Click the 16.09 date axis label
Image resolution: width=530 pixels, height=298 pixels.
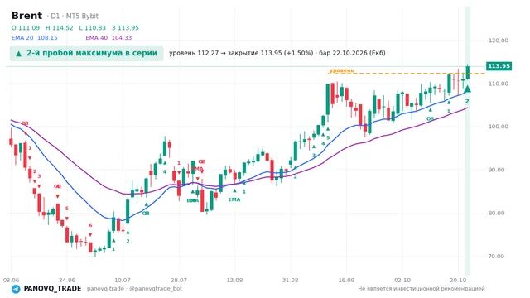[346, 281]
